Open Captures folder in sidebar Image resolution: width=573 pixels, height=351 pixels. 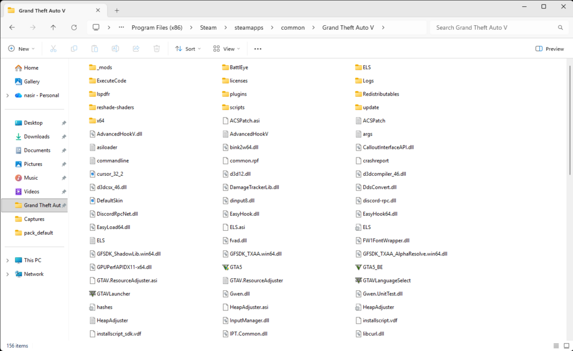point(30,219)
